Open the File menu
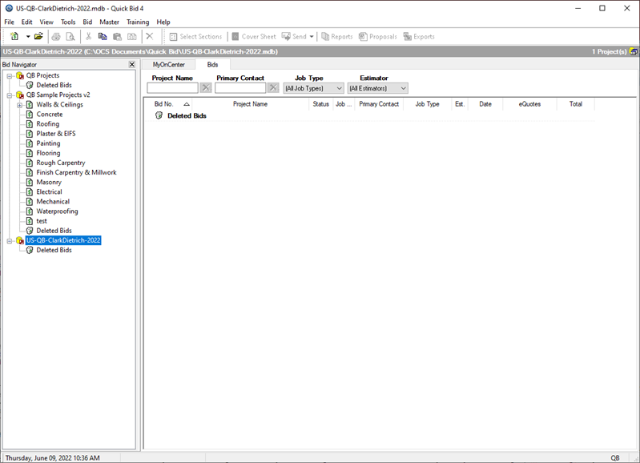Viewport: 640px width, 463px height. click(x=9, y=22)
